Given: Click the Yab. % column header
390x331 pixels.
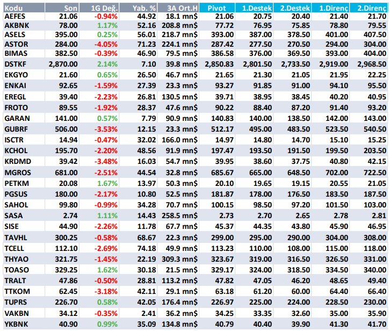Looking at the screenshot, I should (x=138, y=8).
